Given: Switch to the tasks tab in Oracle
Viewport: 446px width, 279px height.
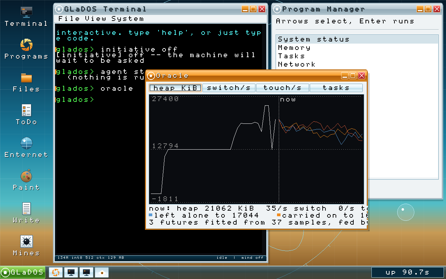Looking at the screenshot, I should click(336, 88).
